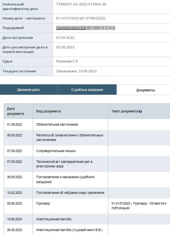Click the status Обжаловано, 19.06.2023

76,71
